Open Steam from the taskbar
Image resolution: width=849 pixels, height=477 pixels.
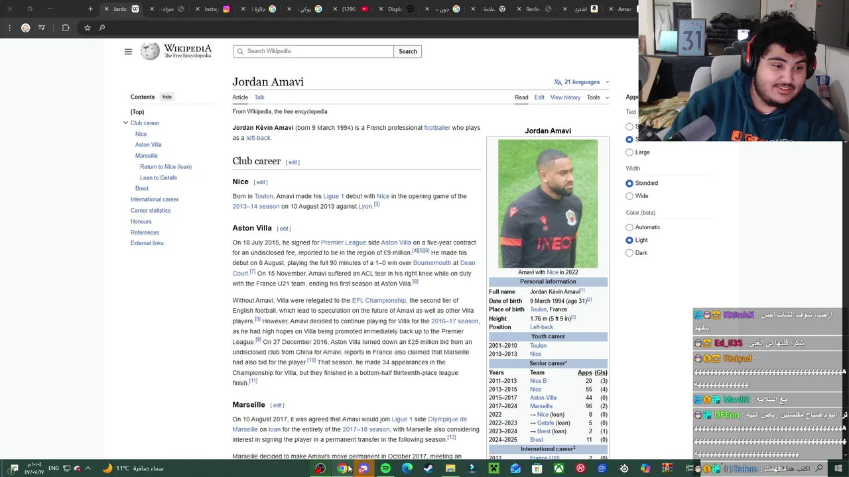click(x=428, y=468)
